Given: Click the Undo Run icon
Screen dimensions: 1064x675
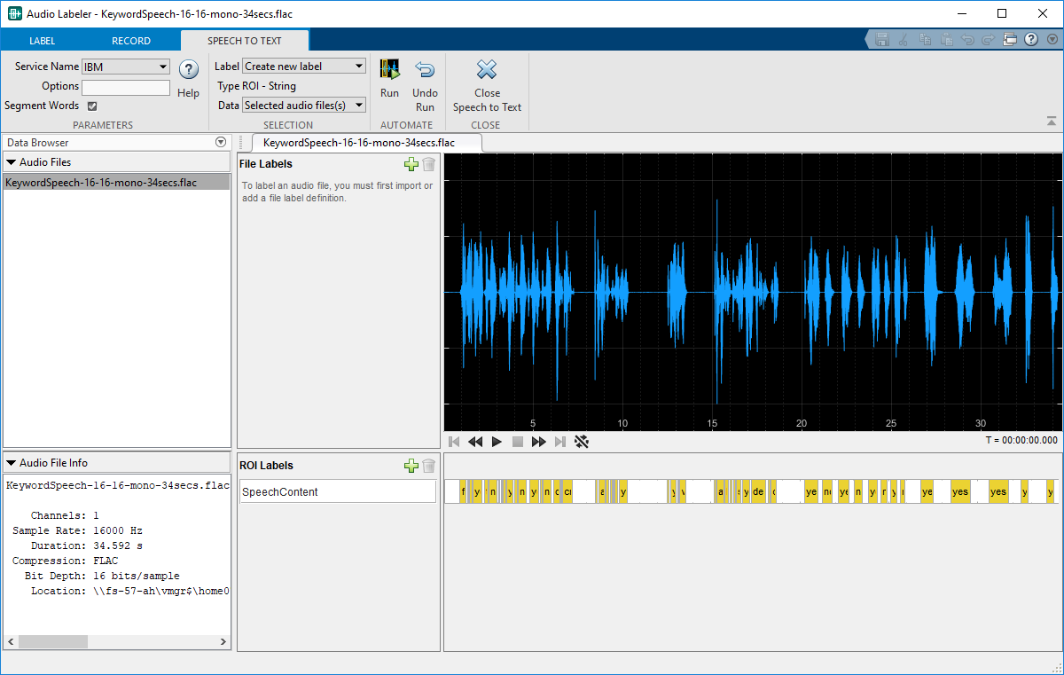Looking at the screenshot, I should 425,71.
